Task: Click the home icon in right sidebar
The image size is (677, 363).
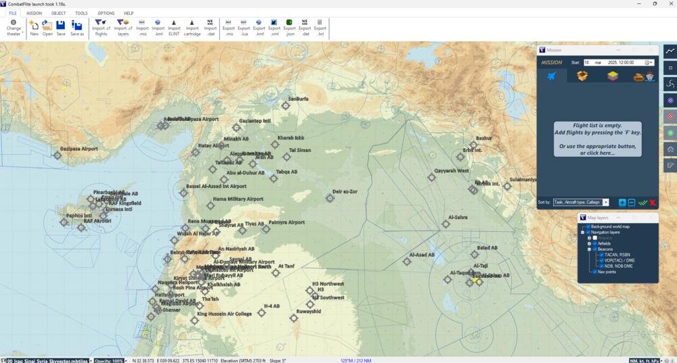Action: [x=670, y=149]
